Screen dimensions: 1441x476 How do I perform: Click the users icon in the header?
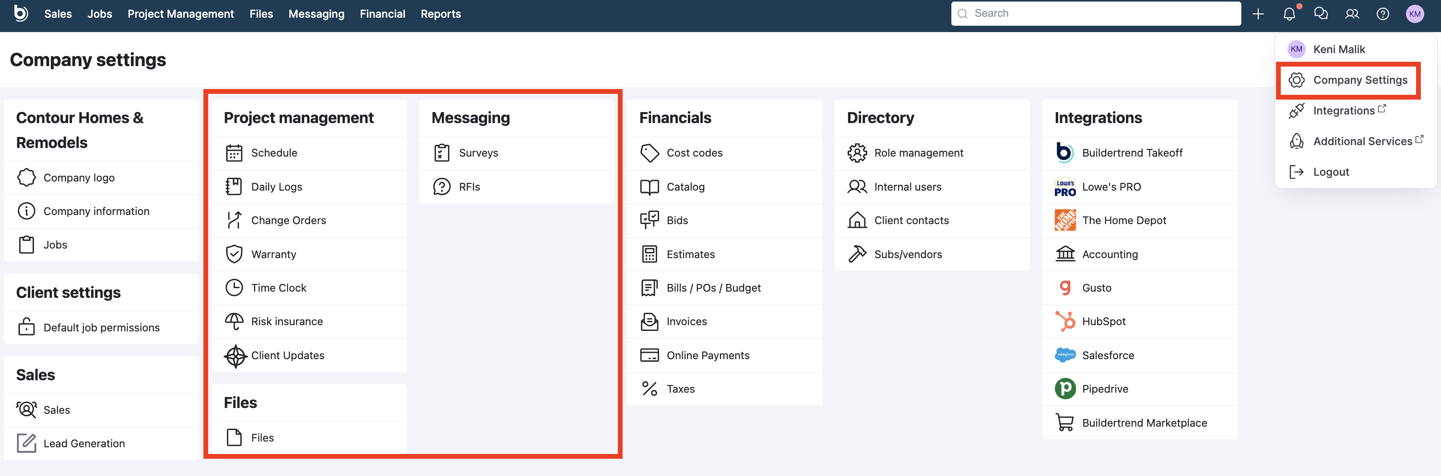[1352, 14]
